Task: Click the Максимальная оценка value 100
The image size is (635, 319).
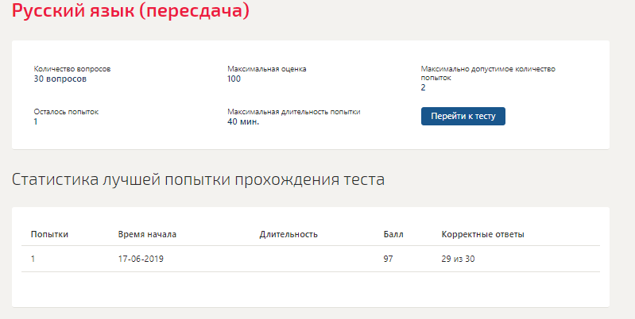Action: point(234,79)
